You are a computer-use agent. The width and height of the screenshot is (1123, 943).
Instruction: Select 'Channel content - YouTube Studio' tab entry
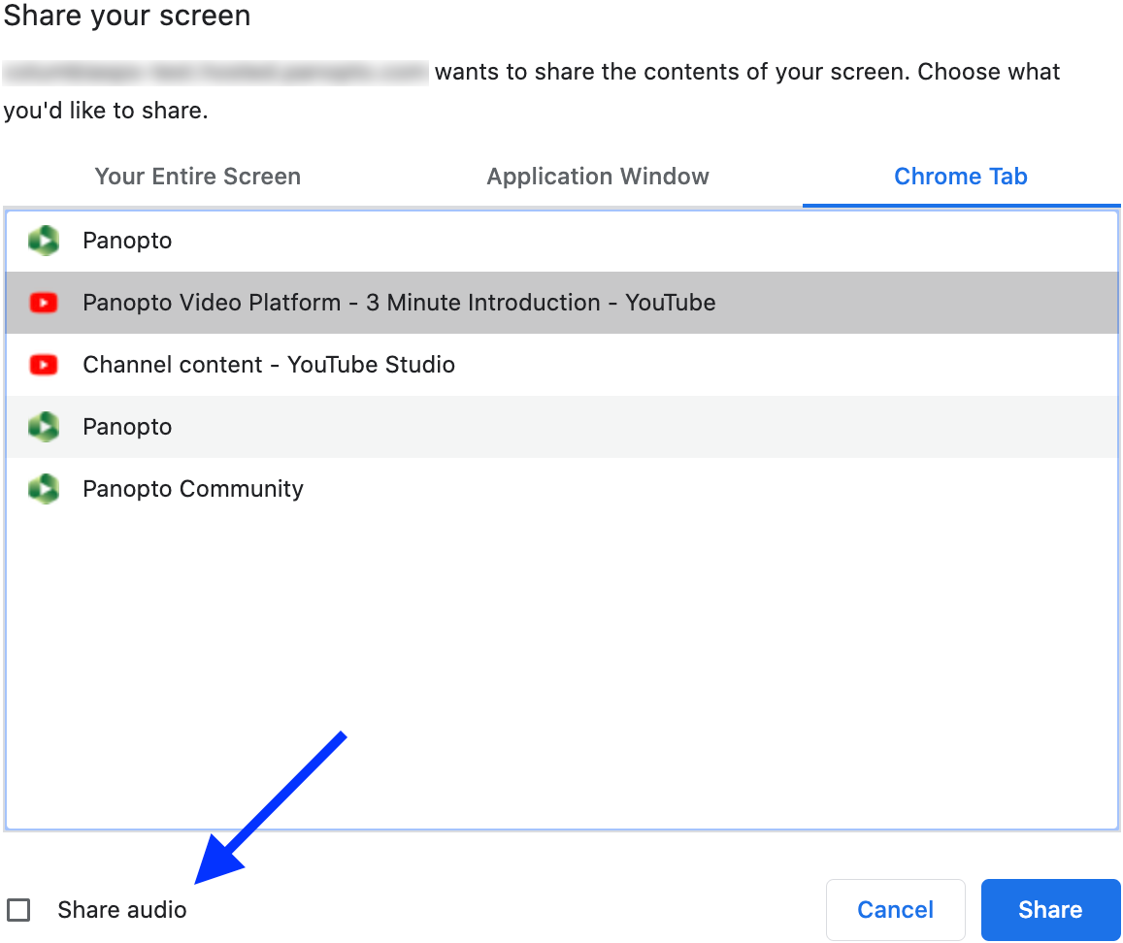(x=561, y=365)
